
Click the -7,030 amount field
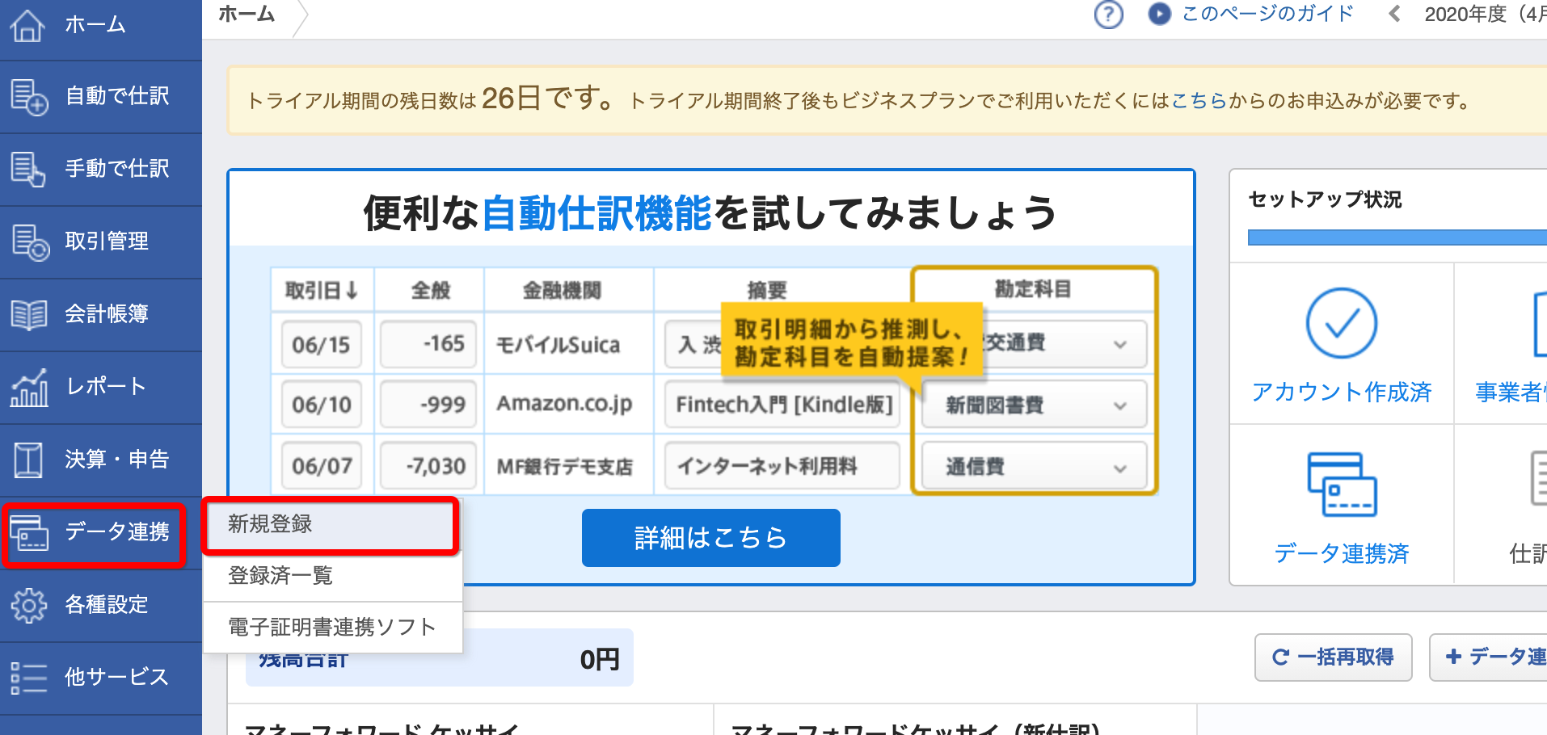pos(428,466)
